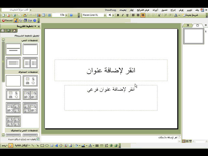Expand the slide layout task pane menu
Viewport: 208px width, 156px height.
click(x=35, y=26)
